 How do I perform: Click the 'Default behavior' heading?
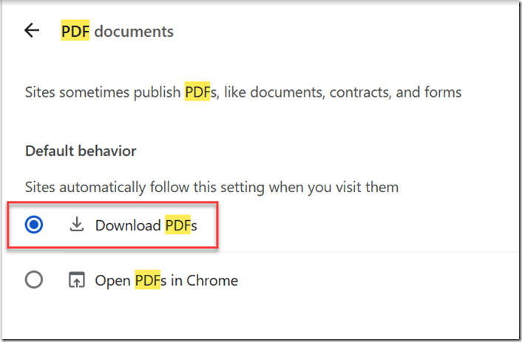[81, 151]
